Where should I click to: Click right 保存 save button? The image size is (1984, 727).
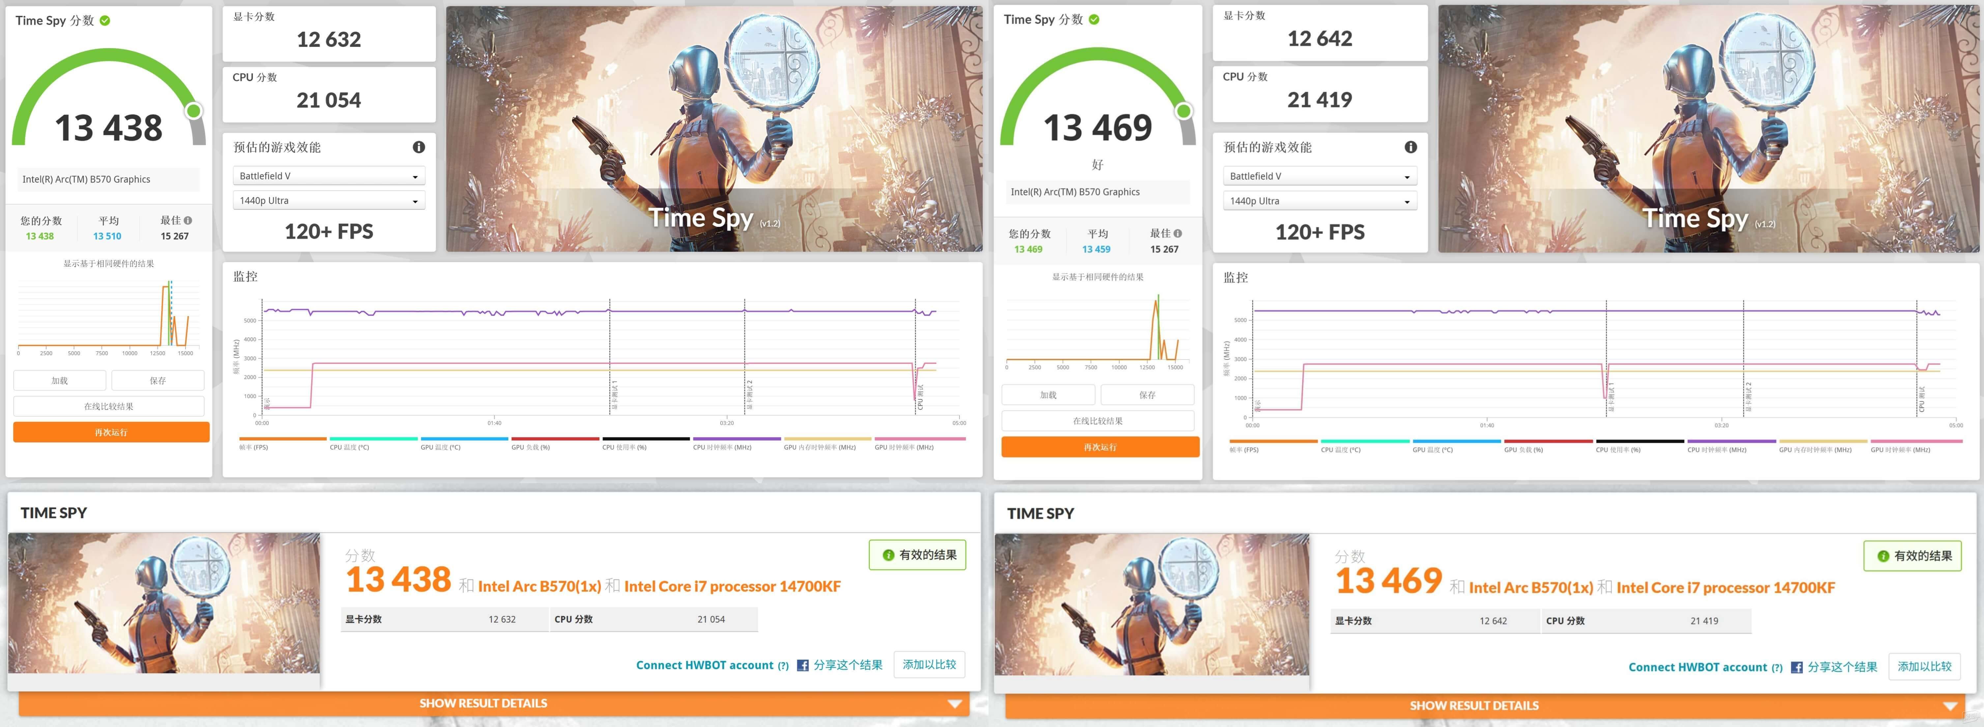point(1148,395)
